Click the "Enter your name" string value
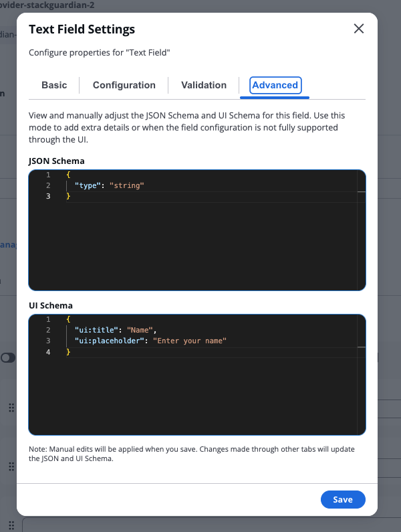The width and height of the screenshot is (401, 532). pos(190,341)
